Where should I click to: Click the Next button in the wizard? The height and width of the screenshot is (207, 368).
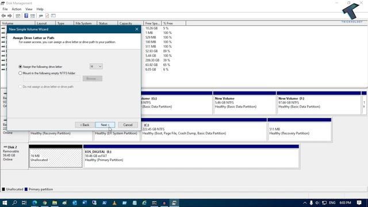(x=105, y=125)
